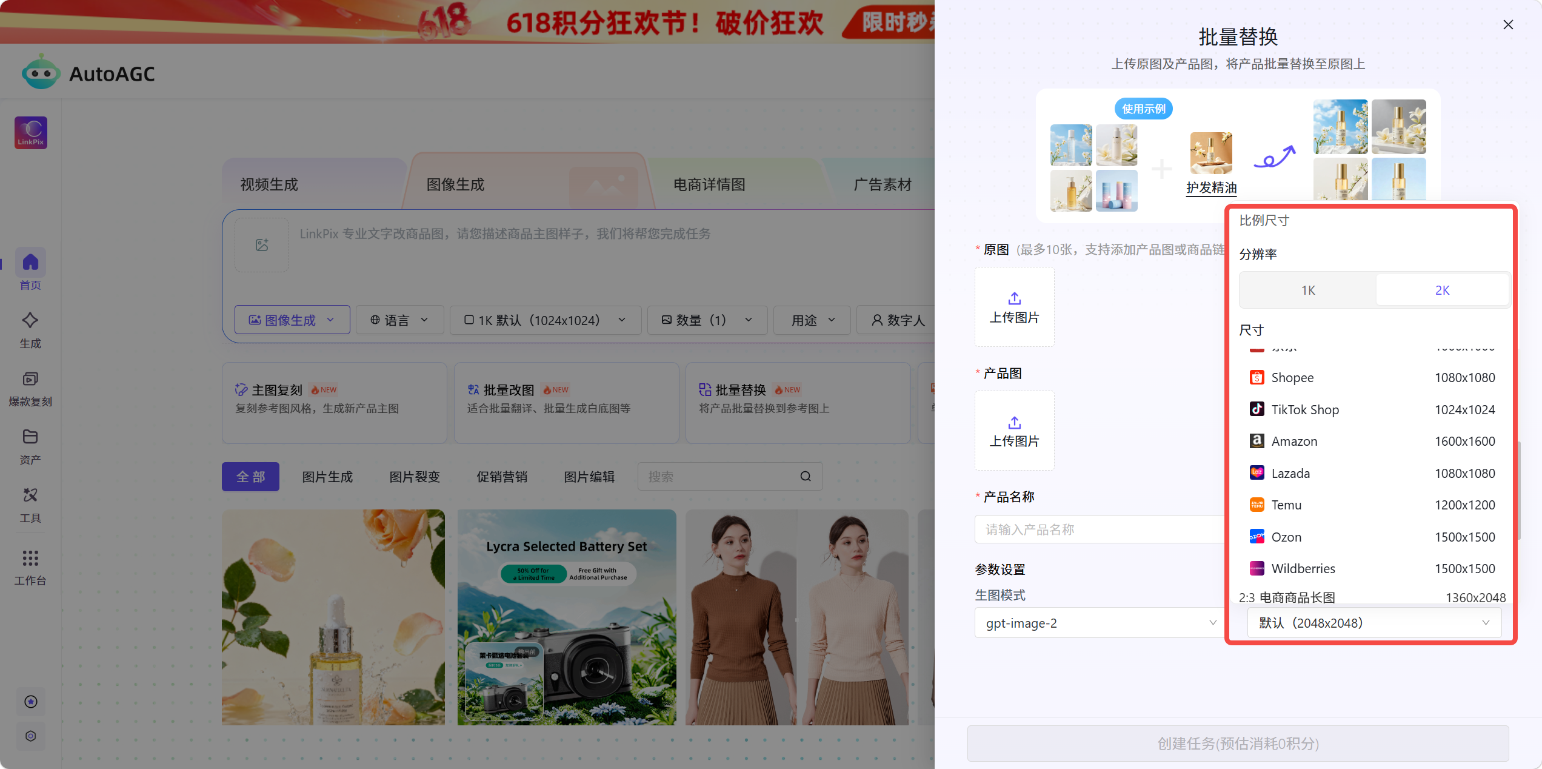Click the Wildberries platform icon
Screen dimensions: 1542x769
coord(1257,568)
